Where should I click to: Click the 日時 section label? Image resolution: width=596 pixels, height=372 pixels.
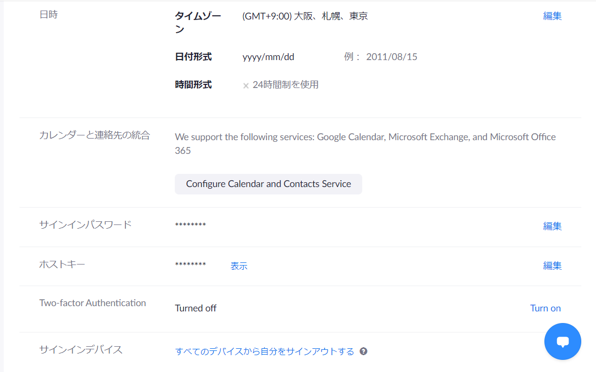pos(48,14)
